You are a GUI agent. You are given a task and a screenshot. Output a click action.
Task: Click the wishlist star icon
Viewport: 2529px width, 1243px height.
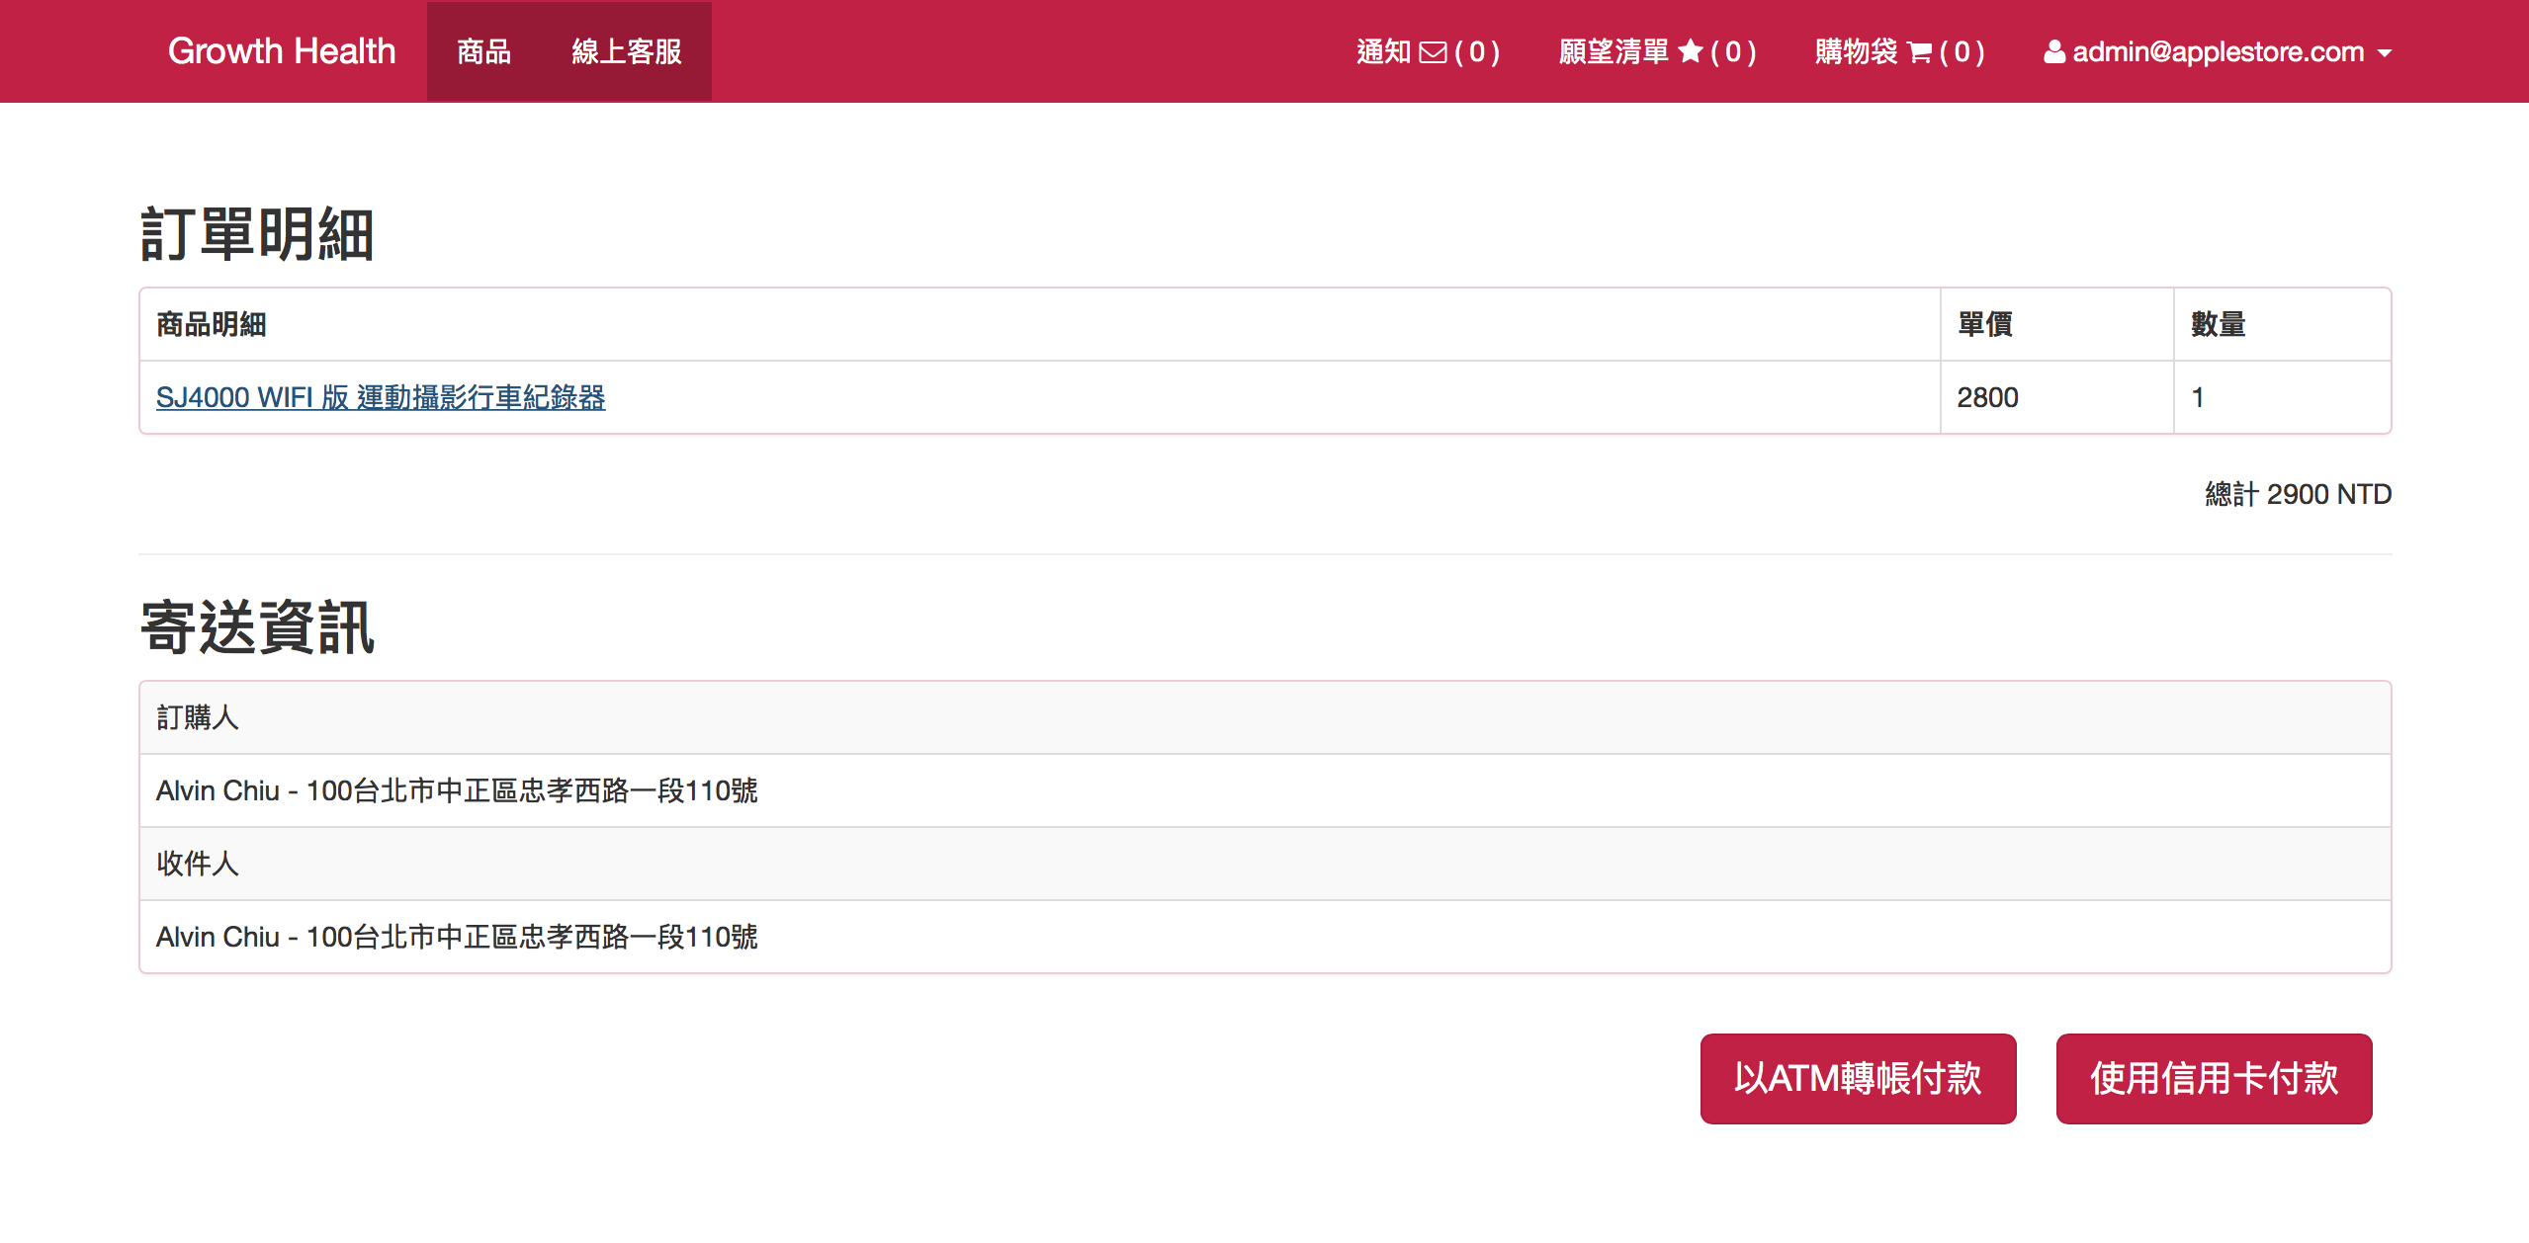1691,51
